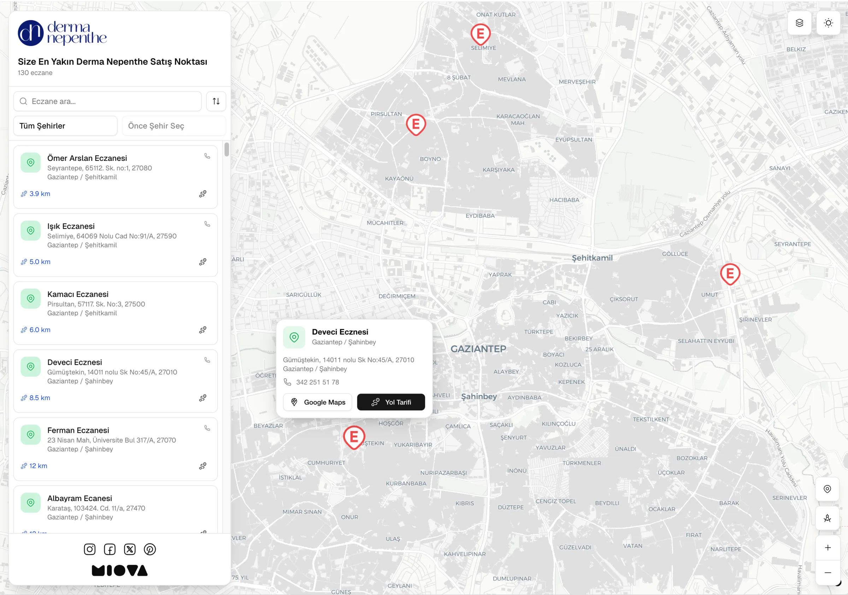Image resolution: width=848 pixels, height=595 pixels.
Task: Click the Miova logo link
Action: 120,571
